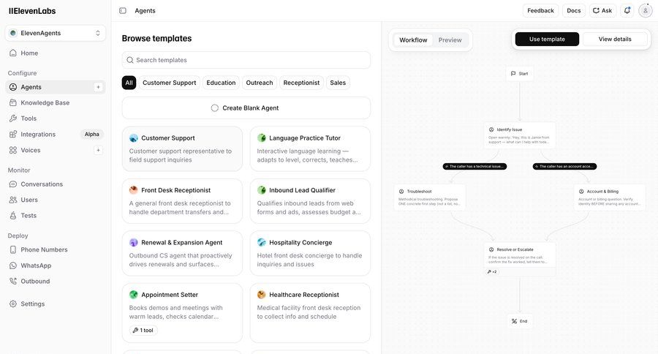Viewport: 658px width, 354px height.
Task: Click the technical issue condition edge label
Action: [474, 166]
